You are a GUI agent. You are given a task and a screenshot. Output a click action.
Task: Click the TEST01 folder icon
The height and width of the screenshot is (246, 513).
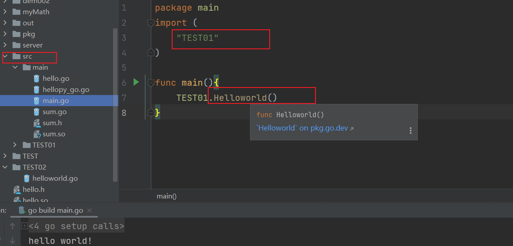pyautogui.click(x=27, y=145)
